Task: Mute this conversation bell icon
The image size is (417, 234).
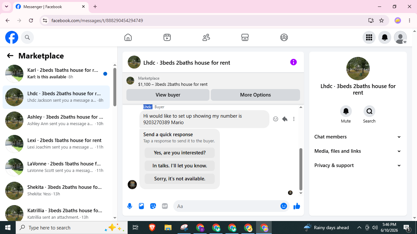Action: click(346, 111)
